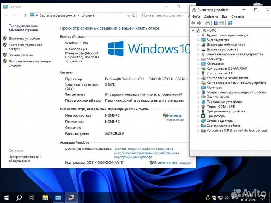Click the taskbar clock date 09.03.2024
This screenshot has height=203, width=271.
pyautogui.click(x=248, y=200)
